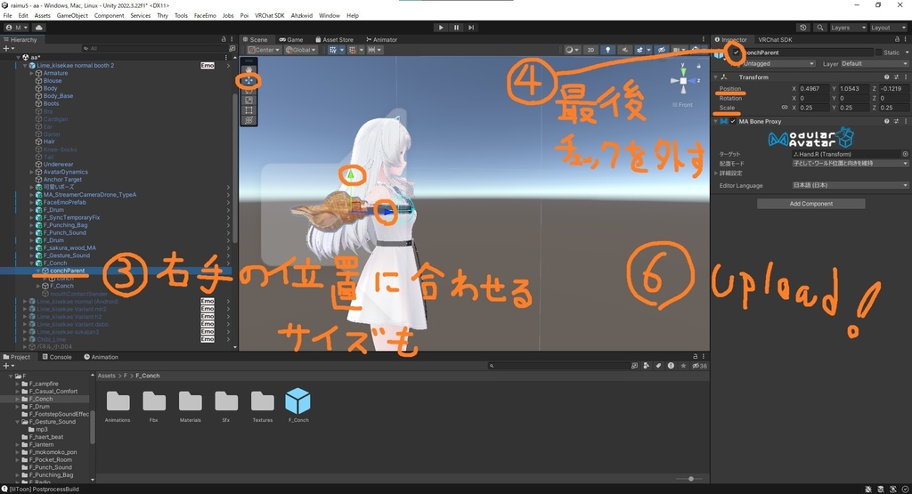Adjust the Project icon size slider
This screenshot has width=912, height=494.
(x=690, y=479)
